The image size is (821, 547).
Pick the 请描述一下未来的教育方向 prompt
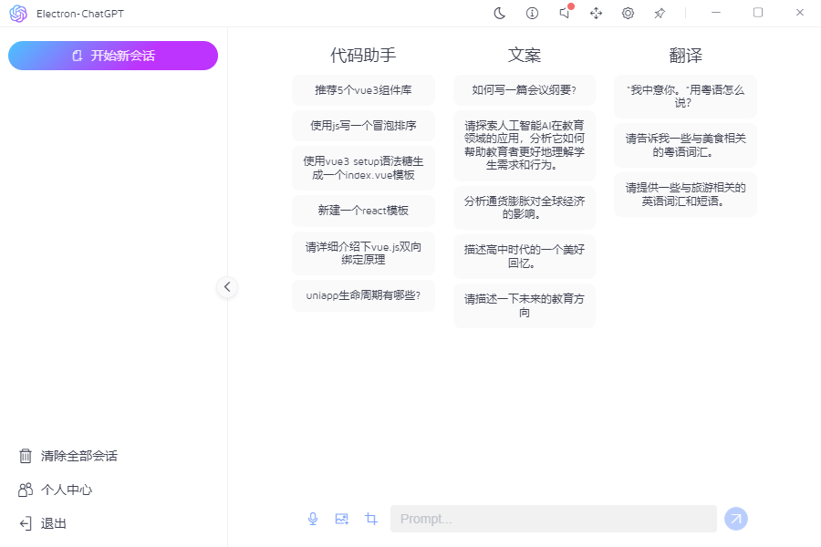point(525,305)
